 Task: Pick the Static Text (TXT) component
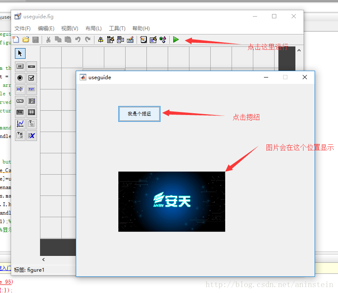(x=32, y=89)
